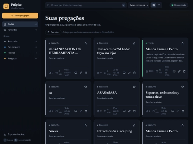The width and height of the screenshot is (193, 144).
Task: Click the ASASASASA card title
Action: 107,93
